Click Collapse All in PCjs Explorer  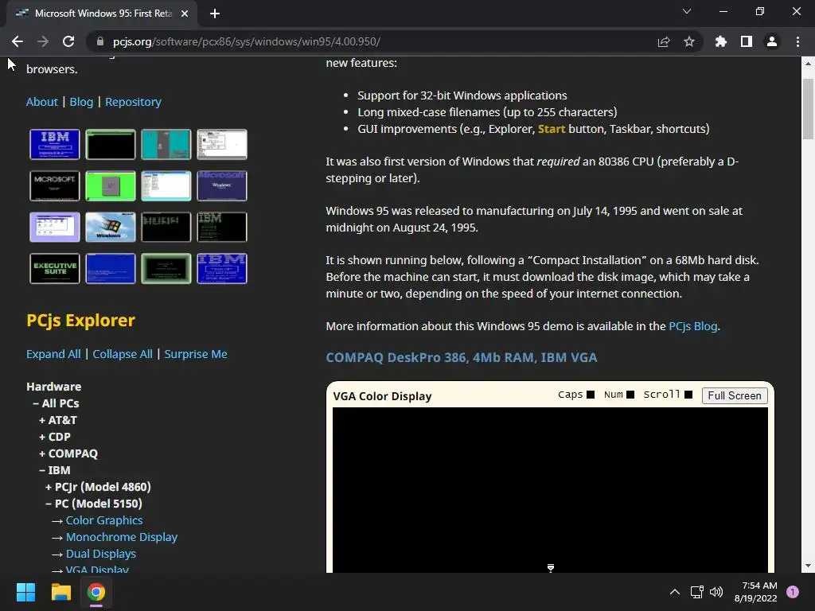tap(123, 354)
